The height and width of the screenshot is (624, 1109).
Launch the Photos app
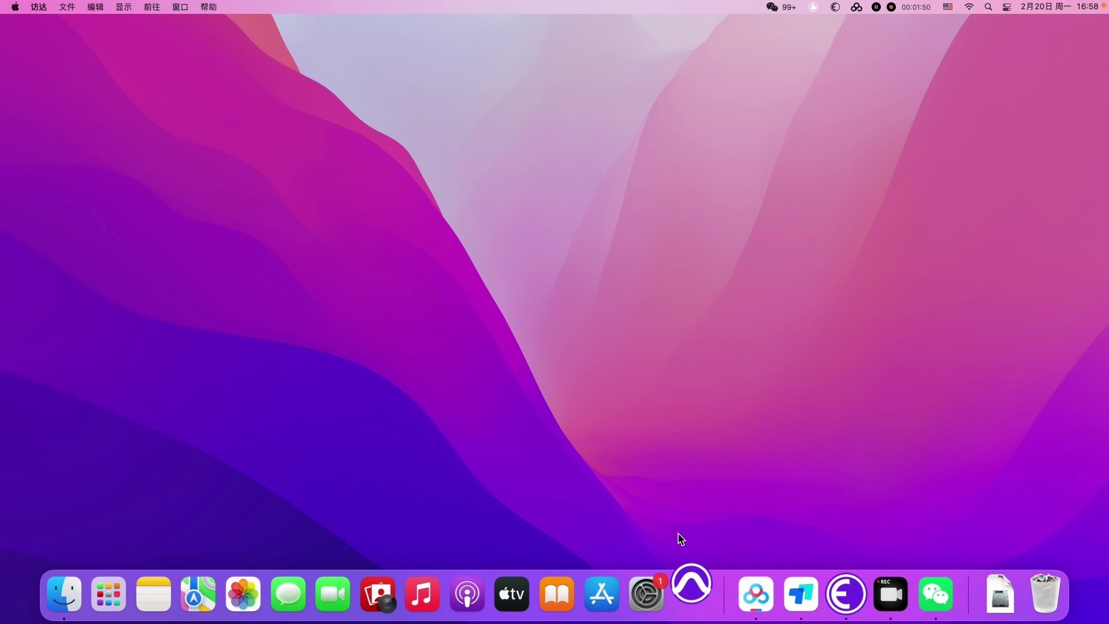tap(243, 594)
